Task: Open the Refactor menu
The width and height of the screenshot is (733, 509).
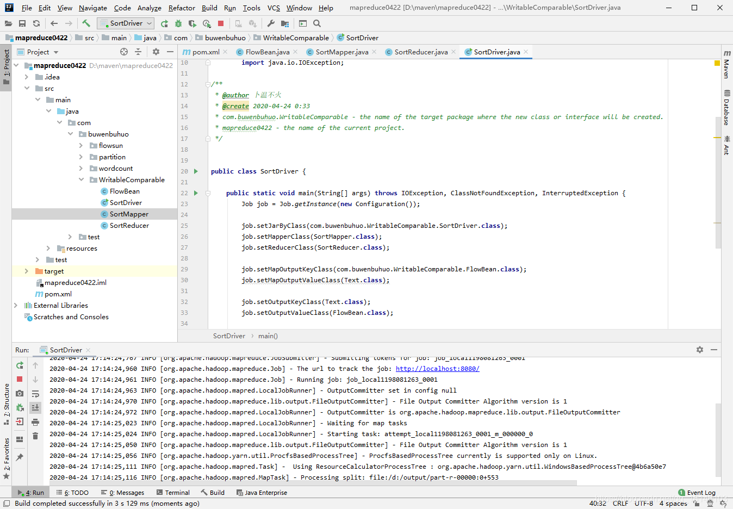Action: point(182,8)
